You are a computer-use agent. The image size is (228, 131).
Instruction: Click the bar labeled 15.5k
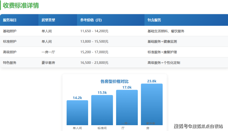[102, 110]
